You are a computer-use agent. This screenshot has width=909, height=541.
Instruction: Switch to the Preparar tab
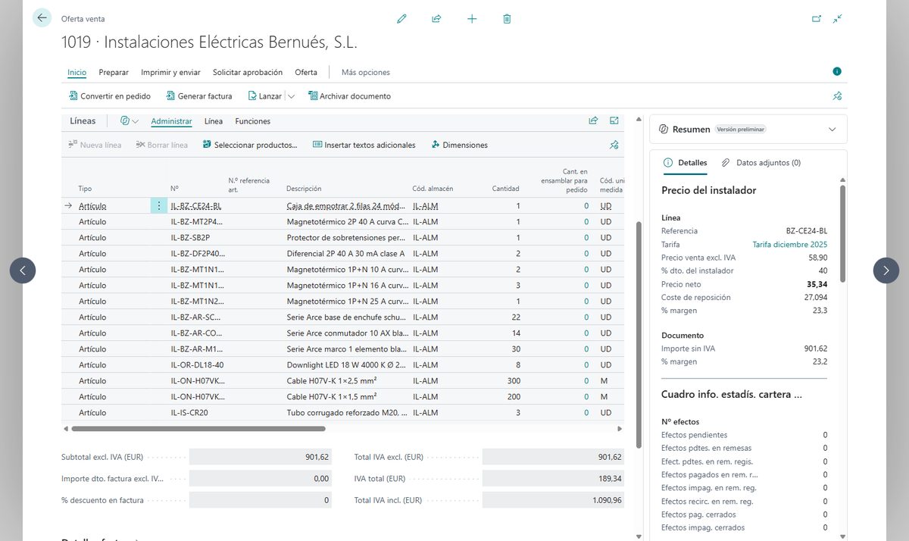click(x=114, y=73)
